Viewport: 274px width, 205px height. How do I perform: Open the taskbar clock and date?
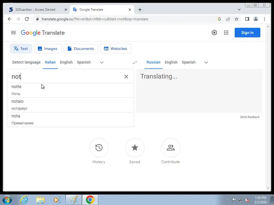pyautogui.click(x=260, y=200)
